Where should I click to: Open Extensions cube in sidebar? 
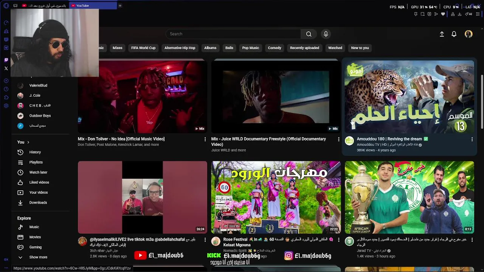(x=6, y=97)
